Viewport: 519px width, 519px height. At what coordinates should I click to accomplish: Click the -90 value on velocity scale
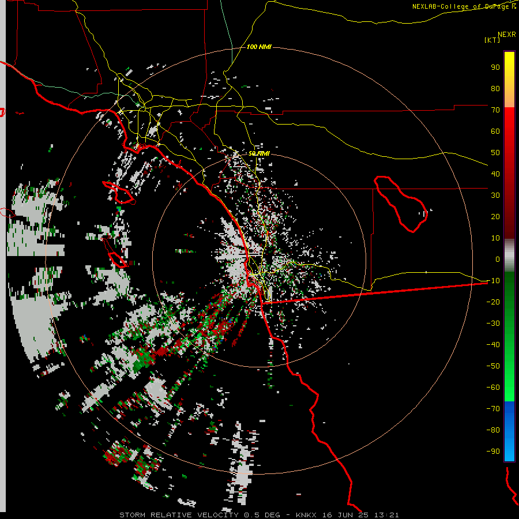click(x=493, y=451)
